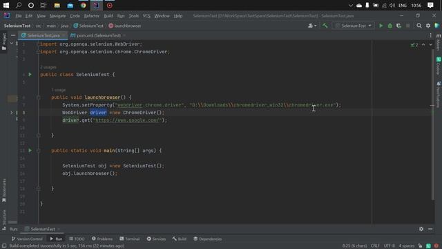Open the Problems tool window
This screenshot has height=249, width=442.
[102, 239]
